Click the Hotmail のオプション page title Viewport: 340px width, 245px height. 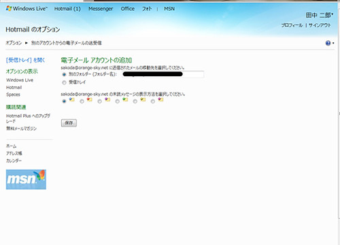pos(33,29)
